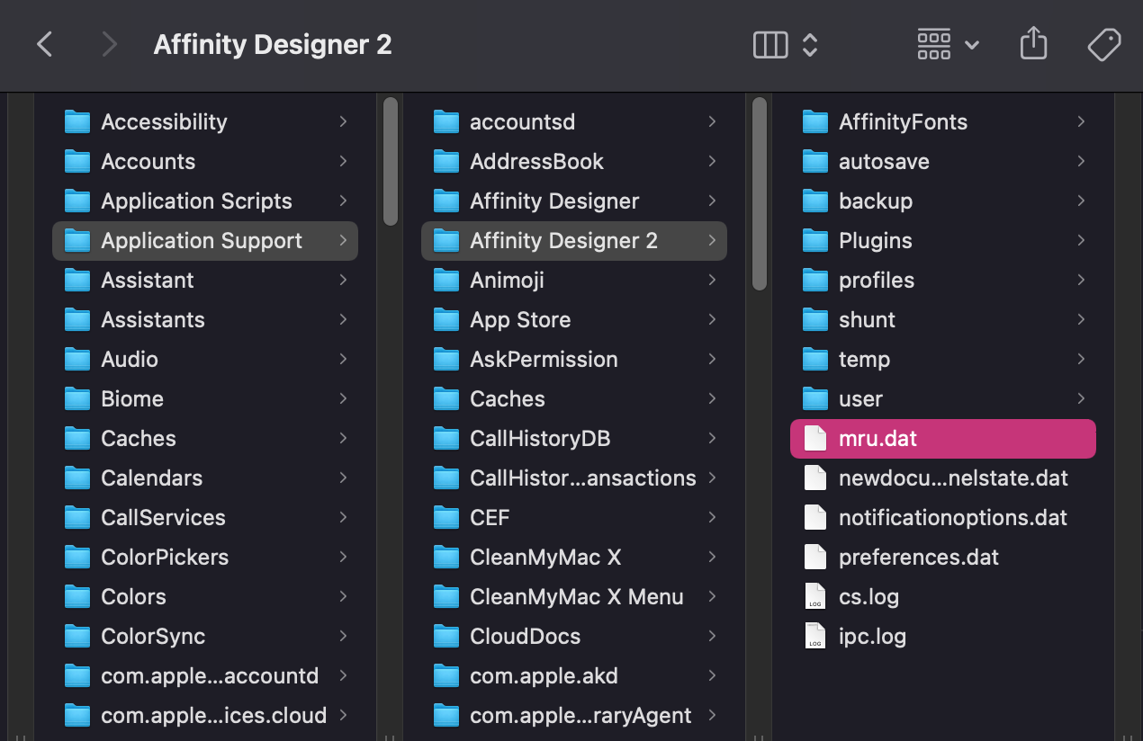
Task: Click the CloudDocs folder icon
Action: point(447,636)
